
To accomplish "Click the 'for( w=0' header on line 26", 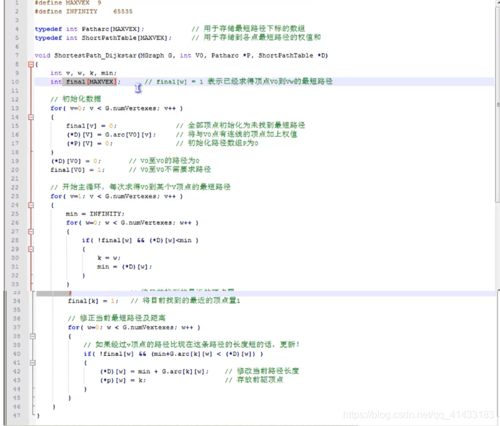I will (132, 223).
